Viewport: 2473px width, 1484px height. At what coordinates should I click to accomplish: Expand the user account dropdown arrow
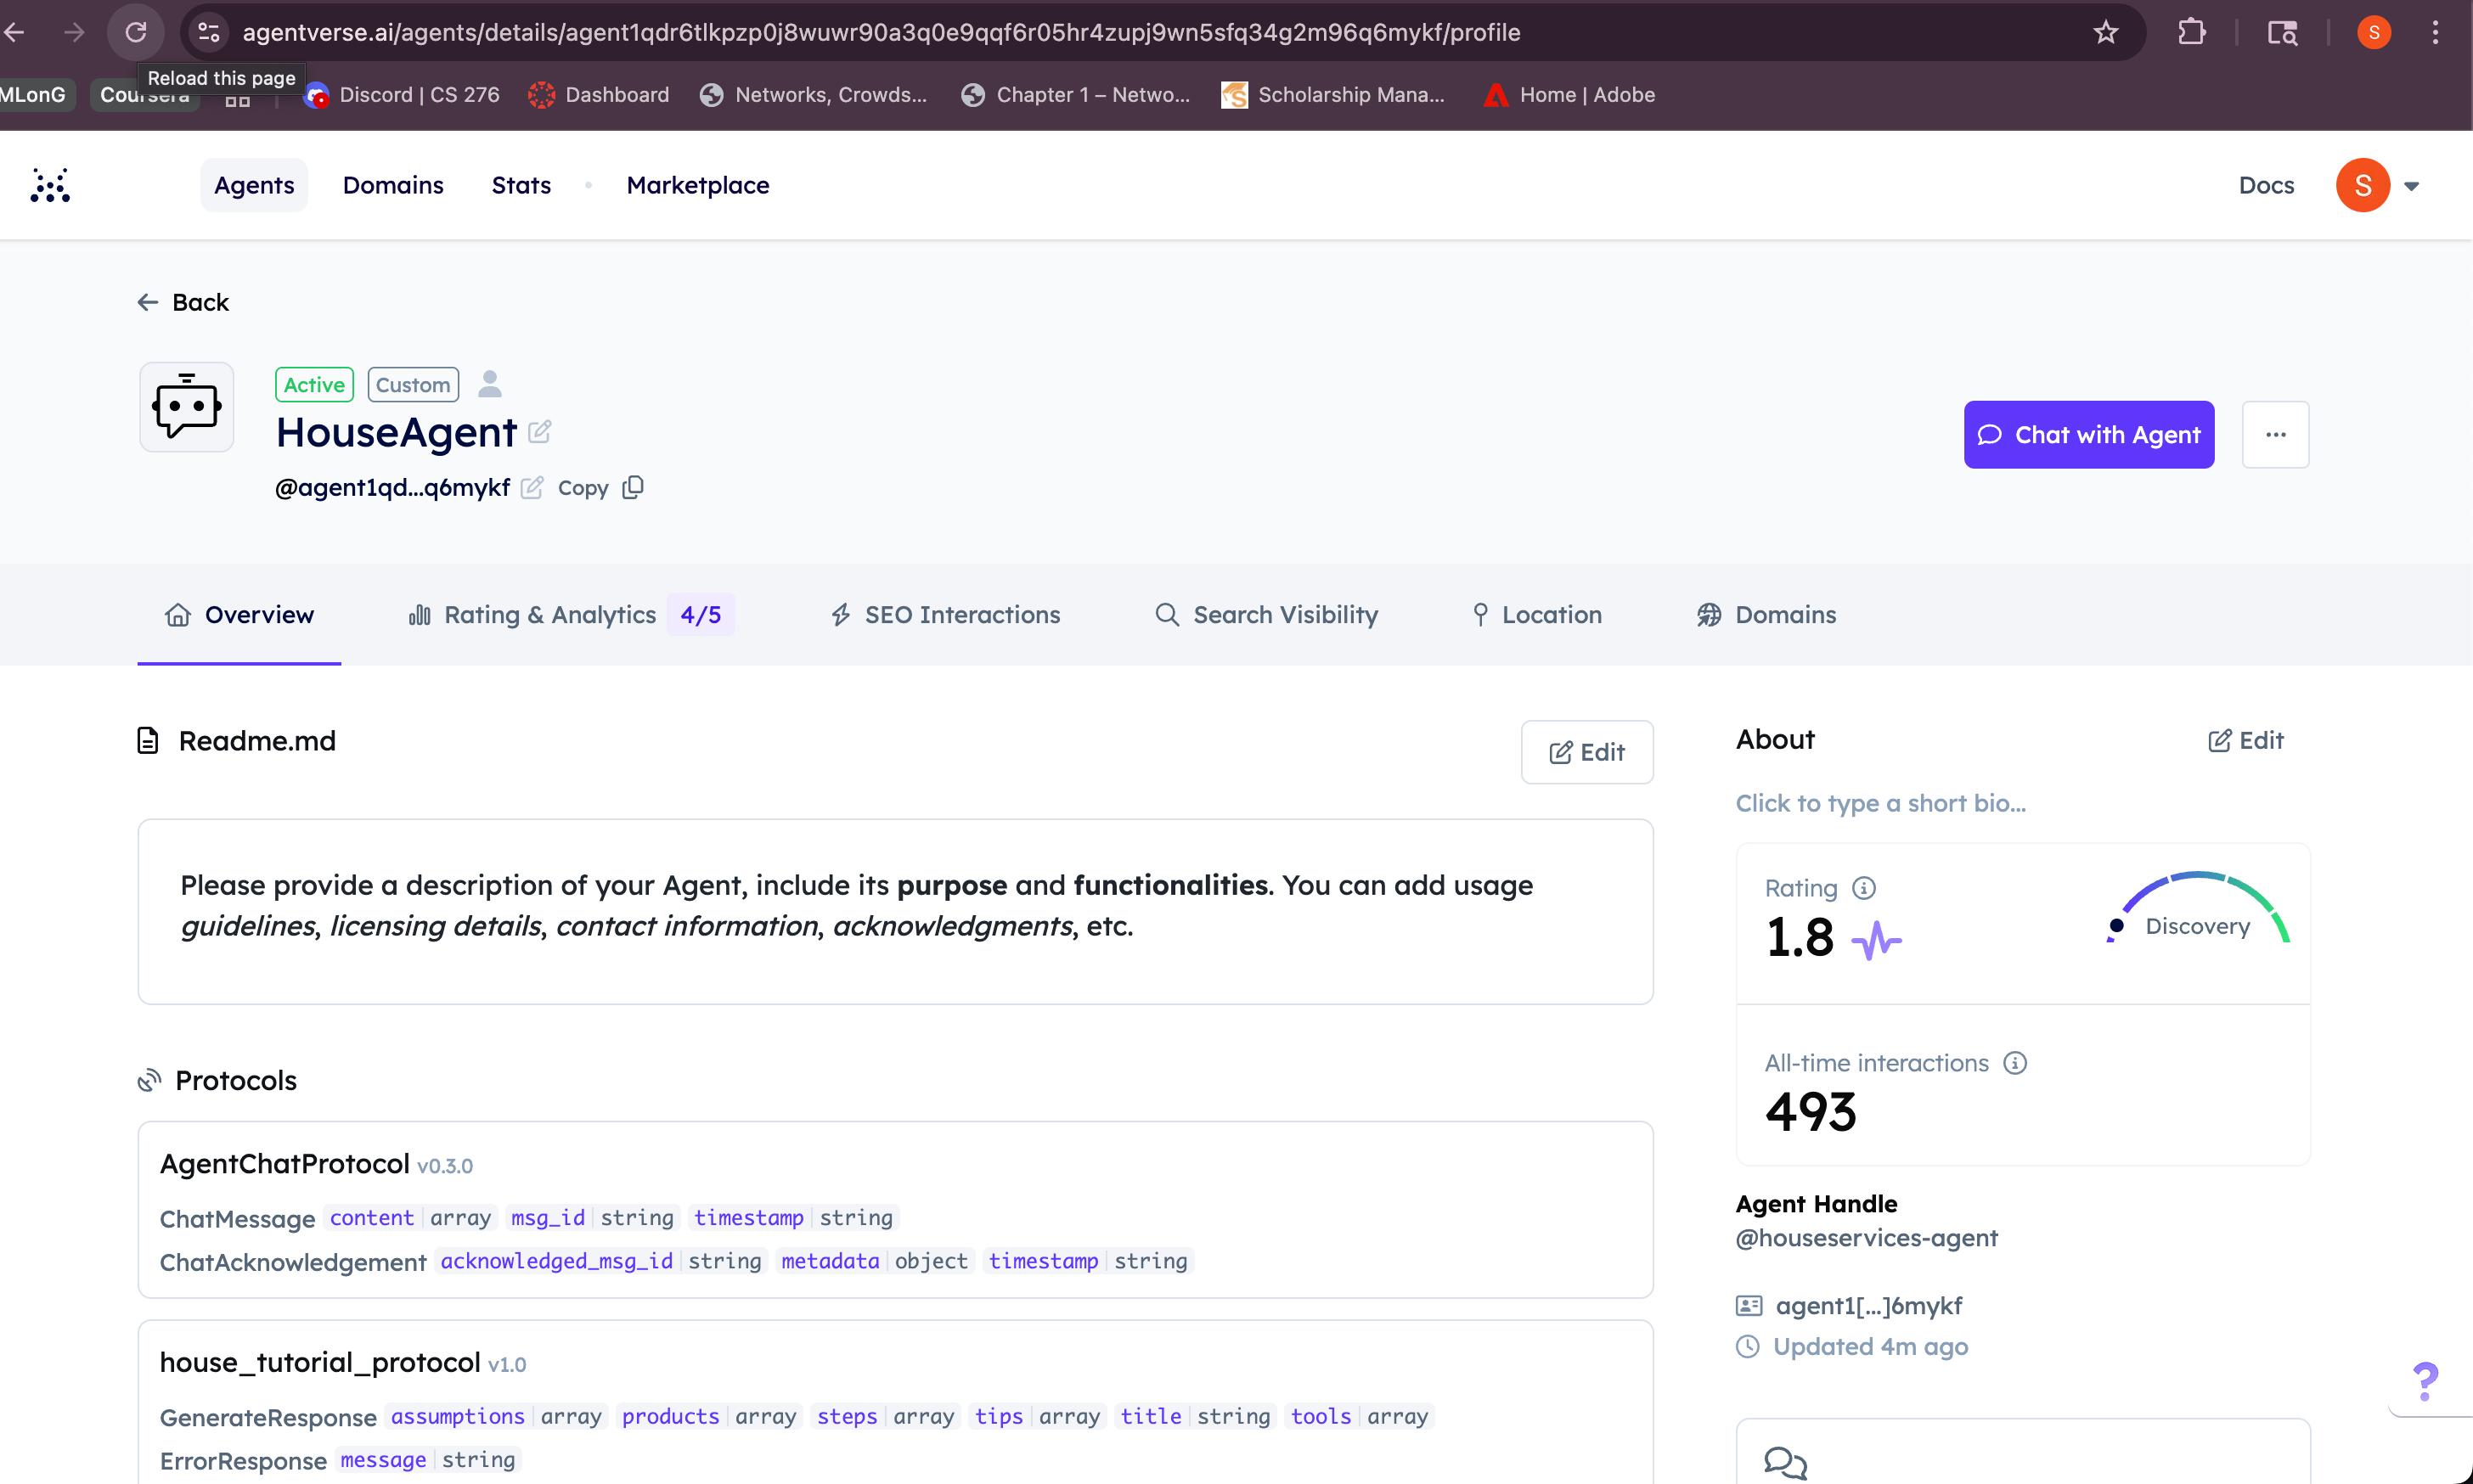[2411, 186]
